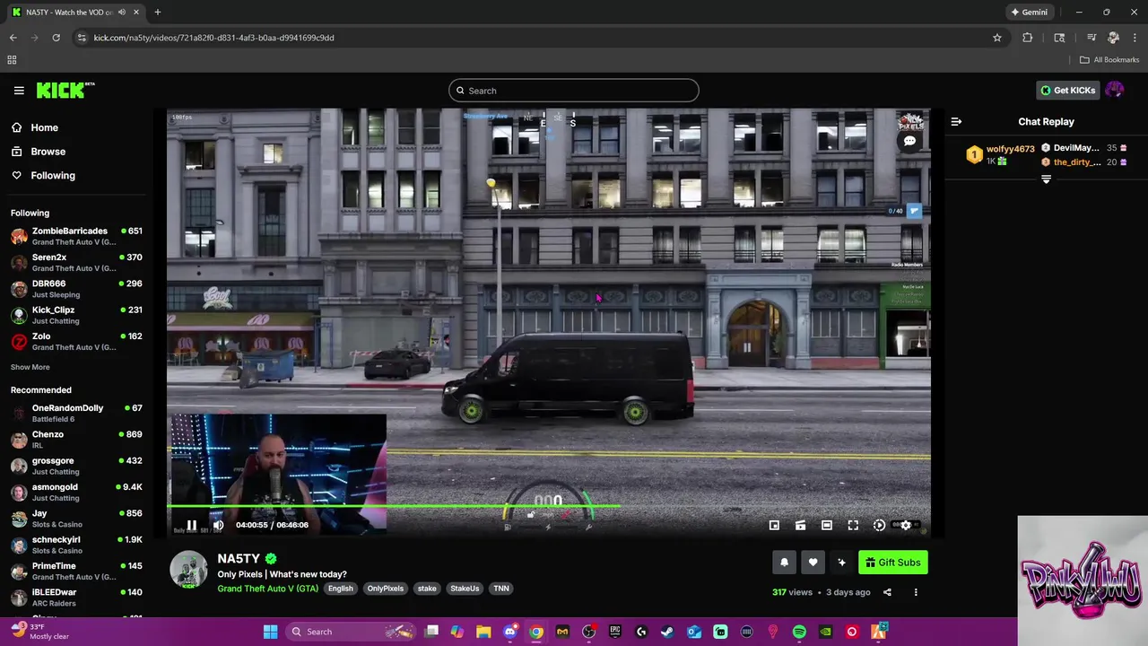
Task: Open iBLEEDwar recommended channel
Action: [x=76, y=598]
